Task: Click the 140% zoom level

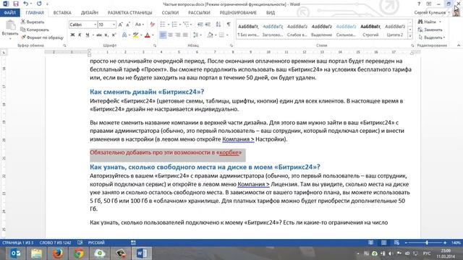Action: [x=456, y=243]
